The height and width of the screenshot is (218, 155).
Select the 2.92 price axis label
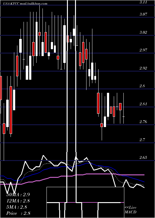coord(143,68)
